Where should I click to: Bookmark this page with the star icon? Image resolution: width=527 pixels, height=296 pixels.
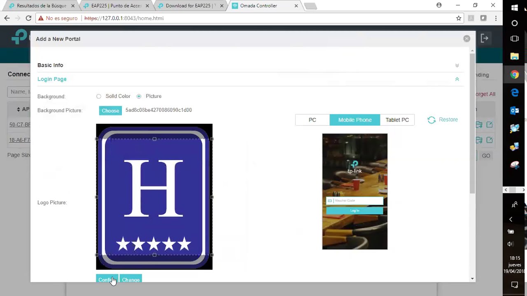coord(459,18)
